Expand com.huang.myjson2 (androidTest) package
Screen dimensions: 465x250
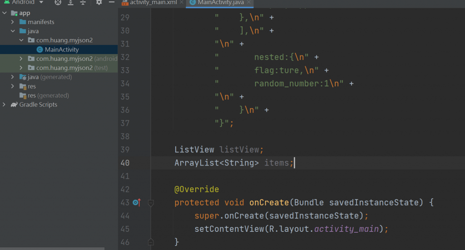(x=21, y=59)
